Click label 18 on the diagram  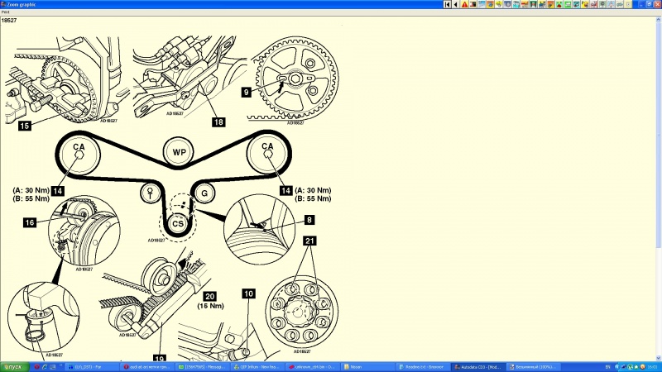218,122
